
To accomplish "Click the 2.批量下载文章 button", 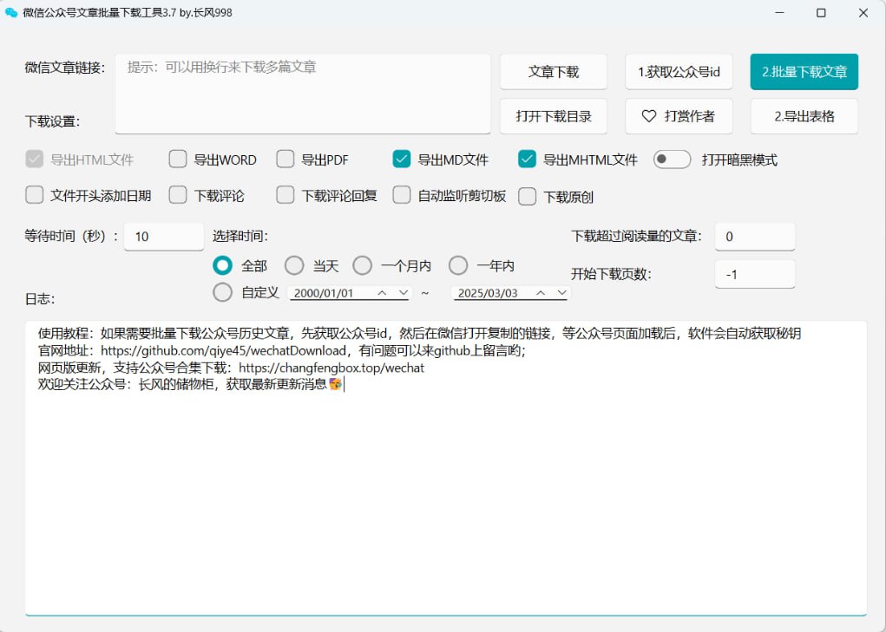I will (x=804, y=72).
